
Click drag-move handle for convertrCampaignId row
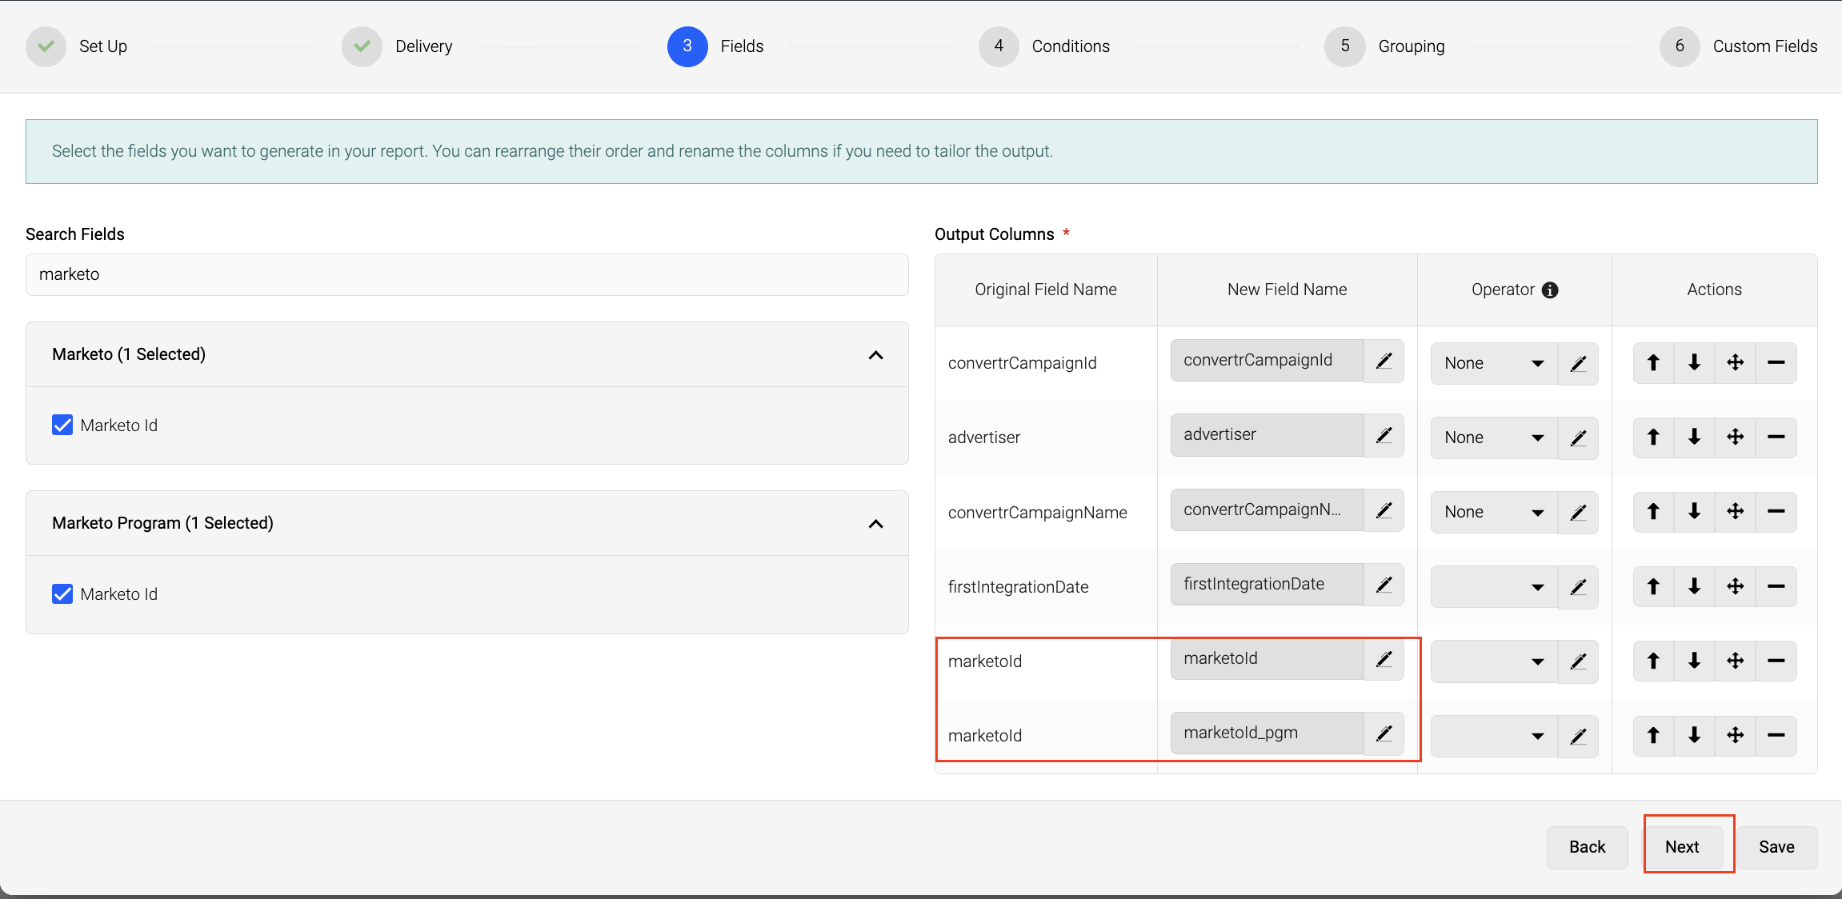tap(1735, 363)
